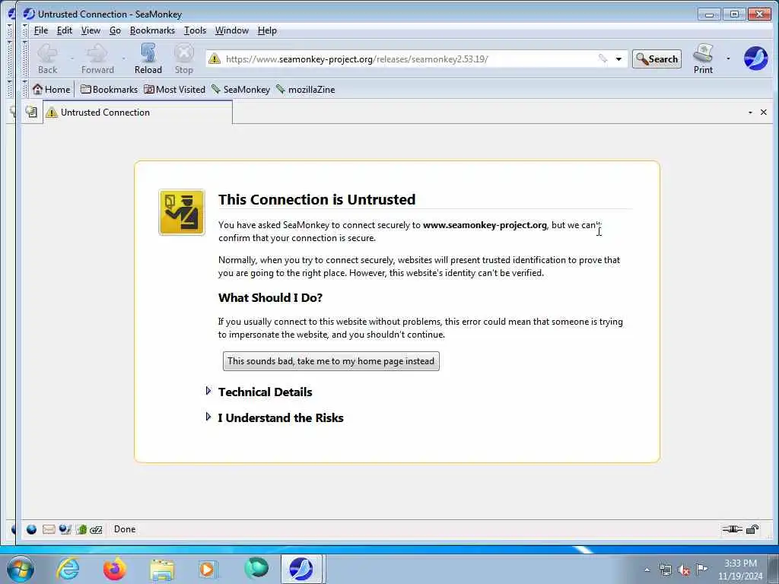Open the View menu
Image resolution: width=779 pixels, height=584 pixels.
coord(91,30)
